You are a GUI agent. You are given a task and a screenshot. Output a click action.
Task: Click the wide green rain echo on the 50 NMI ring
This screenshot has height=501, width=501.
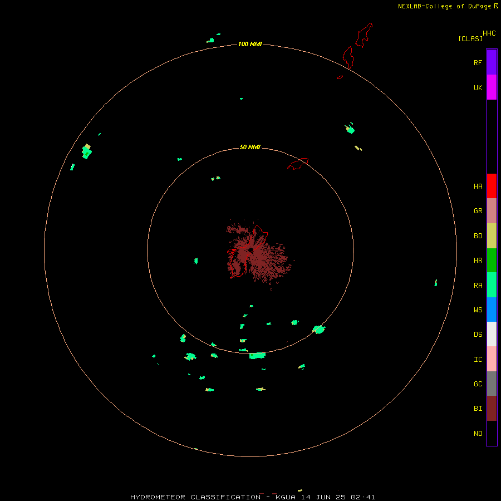coord(257,355)
